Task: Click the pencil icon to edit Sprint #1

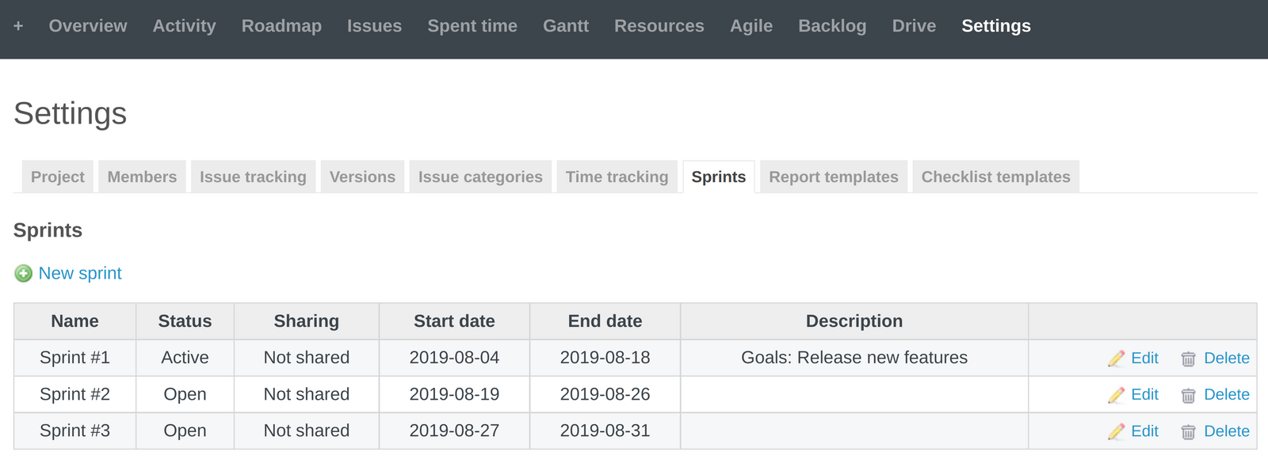Action: pos(1115,358)
